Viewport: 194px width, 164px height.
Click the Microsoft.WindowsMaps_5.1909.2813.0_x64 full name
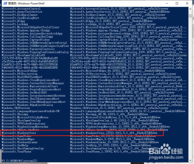(112, 139)
